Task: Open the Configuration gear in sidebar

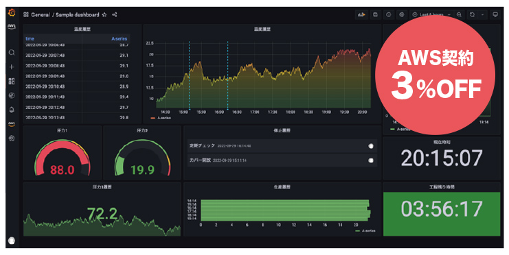Action: point(12,138)
